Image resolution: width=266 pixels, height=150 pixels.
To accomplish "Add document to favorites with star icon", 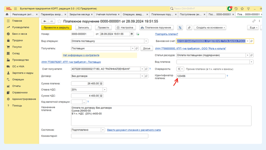I will coord(59,21).
